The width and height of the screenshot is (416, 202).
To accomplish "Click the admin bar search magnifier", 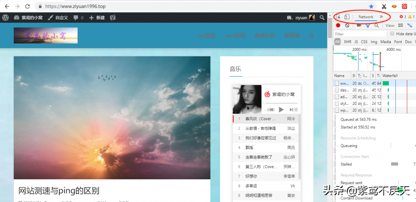I will (322, 17).
